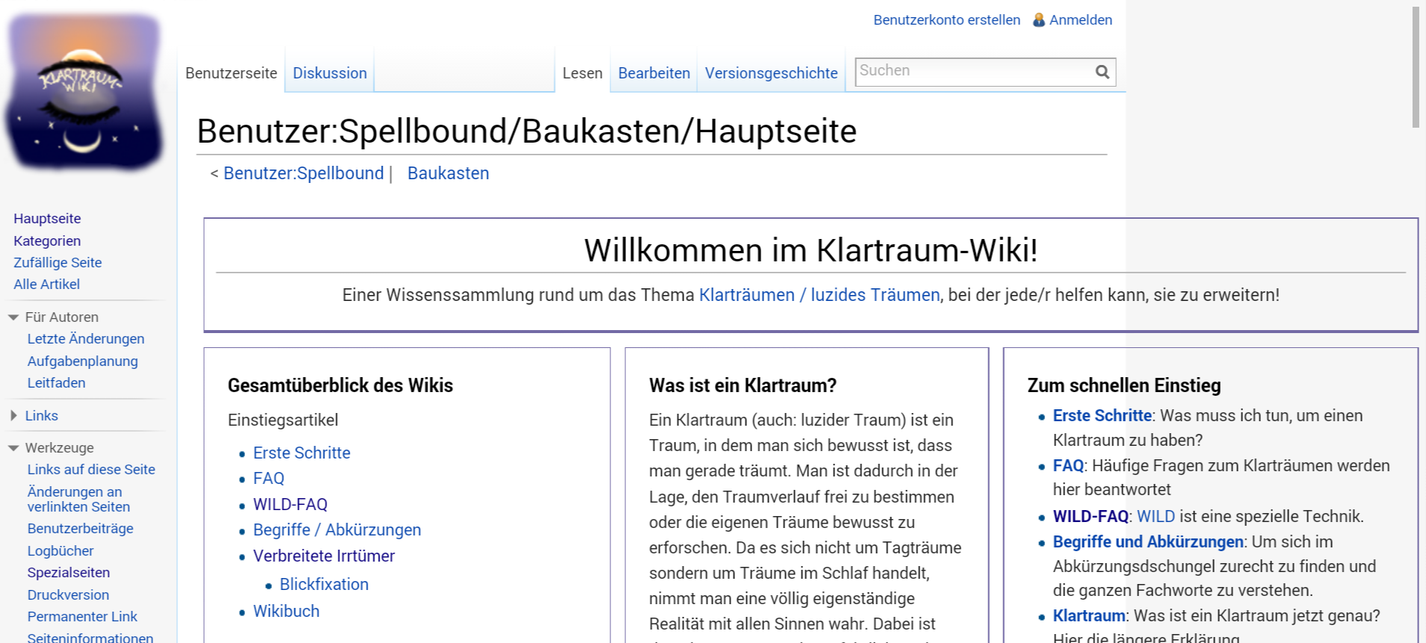Open Wikibuch in the overview list
1426x643 pixels.
click(x=286, y=611)
